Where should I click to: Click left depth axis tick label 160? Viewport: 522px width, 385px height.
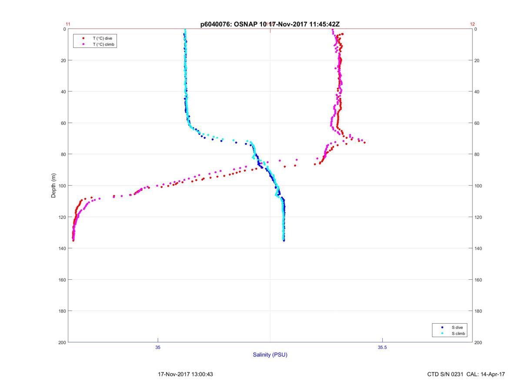point(62,280)
